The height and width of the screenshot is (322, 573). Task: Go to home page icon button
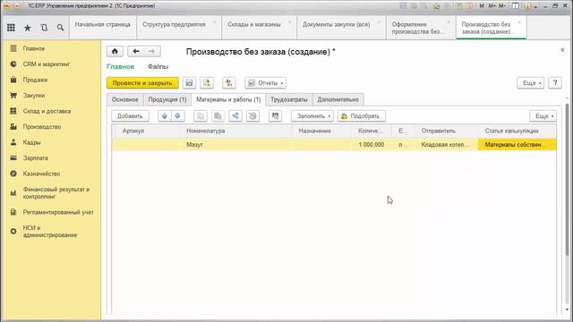pos(115,51)
